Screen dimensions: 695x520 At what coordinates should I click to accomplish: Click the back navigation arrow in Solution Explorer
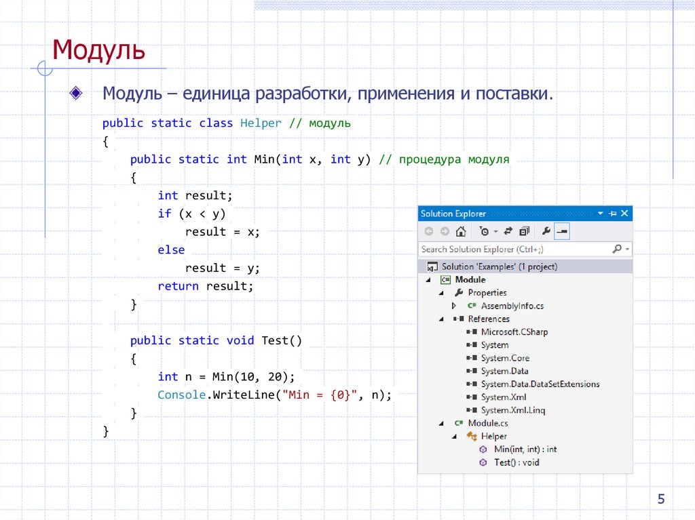pyautogui.click(x=428, y=231)
